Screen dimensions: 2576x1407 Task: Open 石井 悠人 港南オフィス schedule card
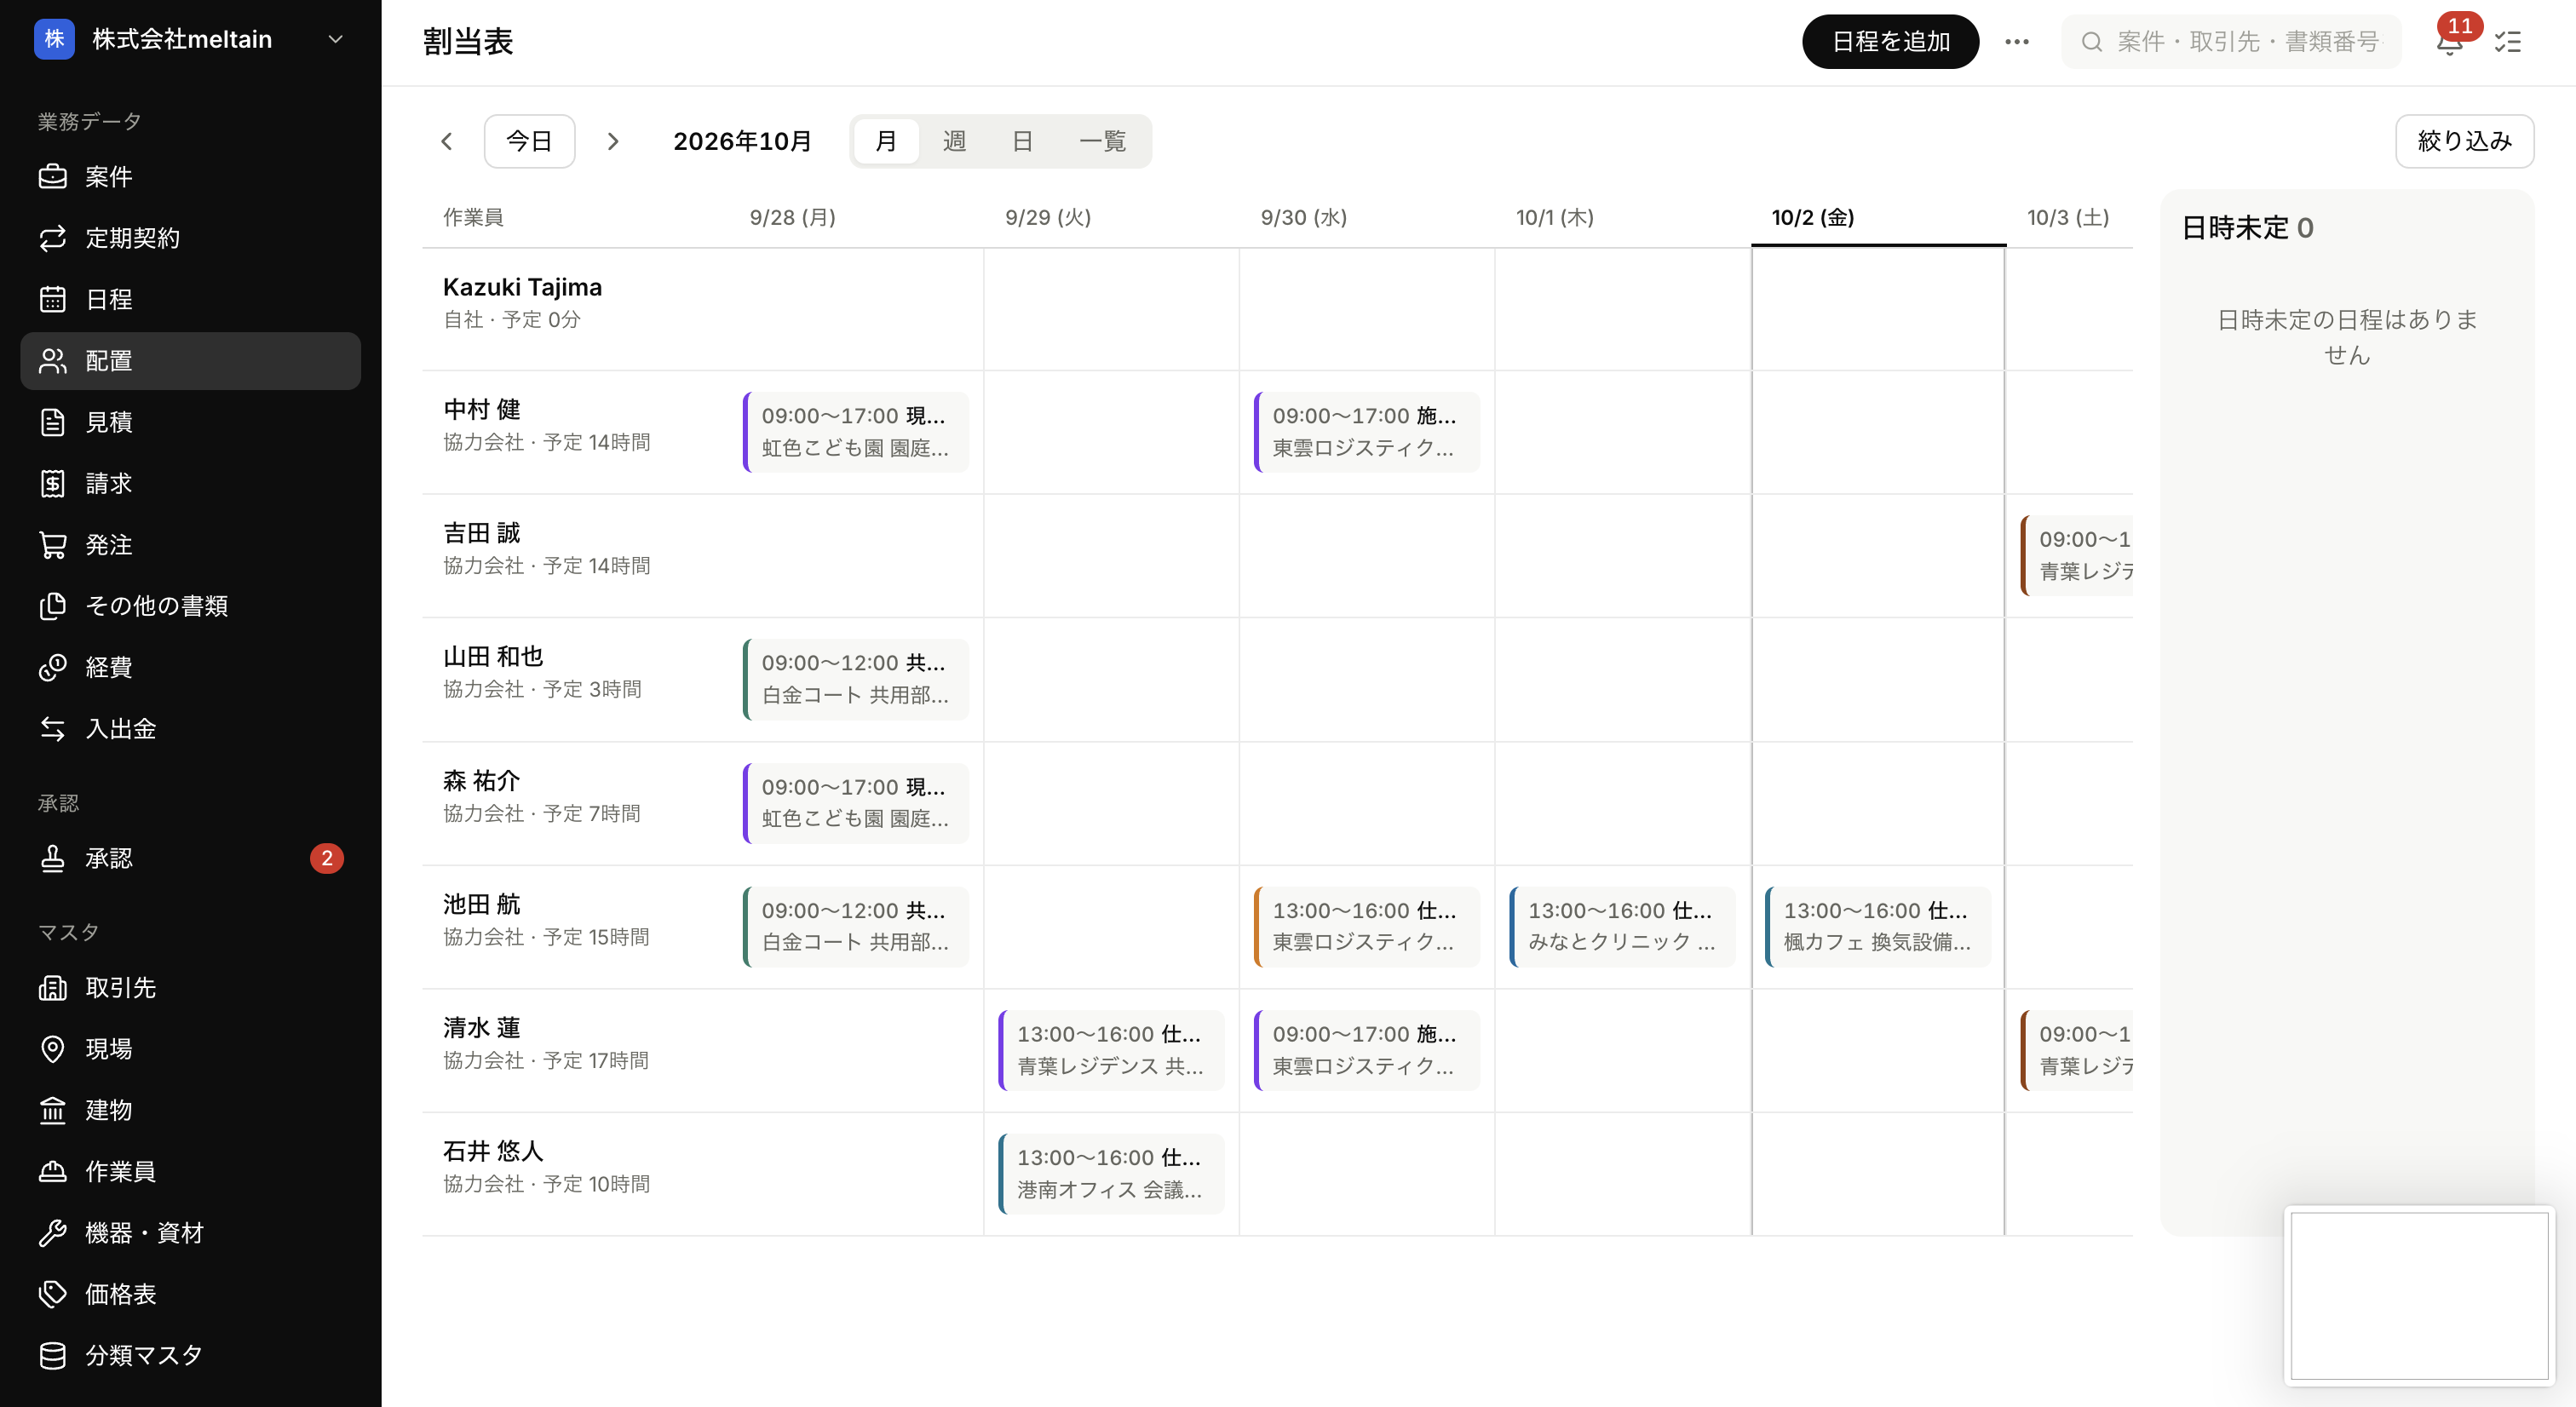pos(1111,1173)
